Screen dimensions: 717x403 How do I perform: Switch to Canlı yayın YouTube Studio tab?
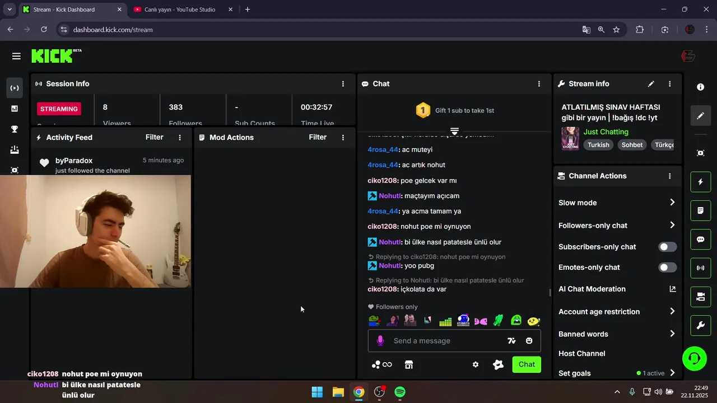tap(183, 10)
